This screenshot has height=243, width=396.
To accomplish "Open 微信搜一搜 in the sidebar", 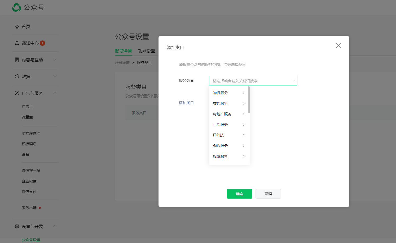I will [31, 171].
